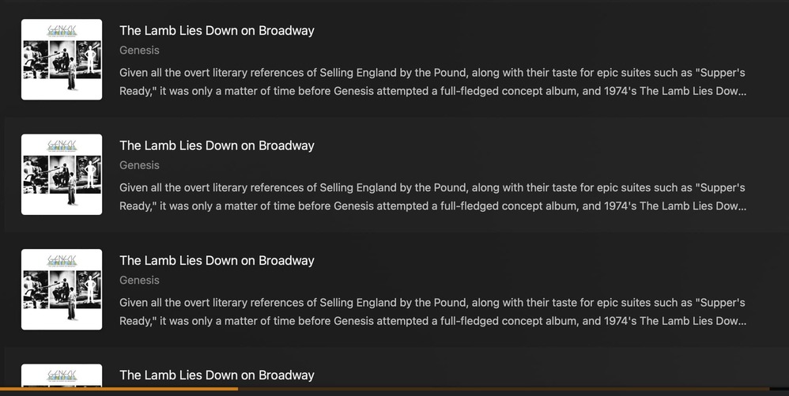This screenshot has height=396, width=789.
Task: Select the third "The Lamb Lies Down on Broadway" title
Action: coord(217,261)
